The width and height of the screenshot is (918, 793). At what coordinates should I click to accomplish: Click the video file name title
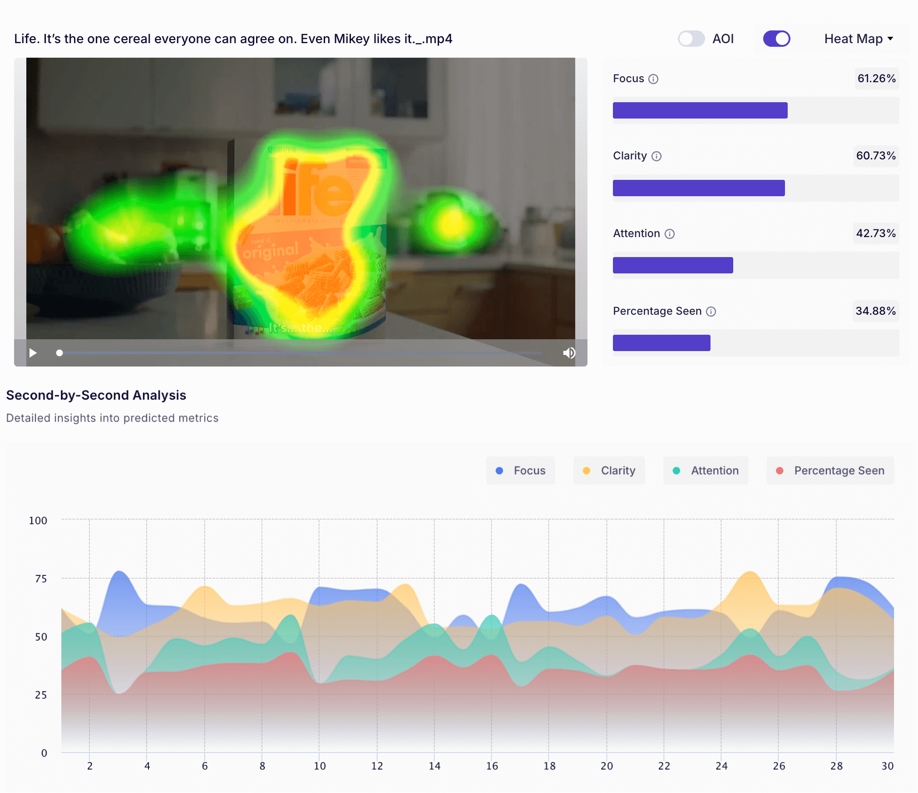233,39
